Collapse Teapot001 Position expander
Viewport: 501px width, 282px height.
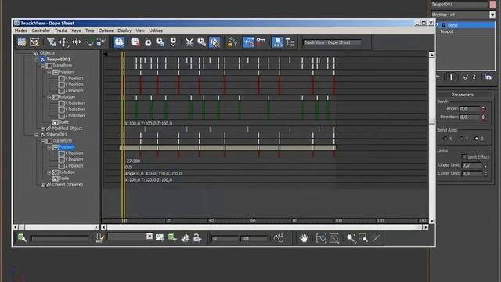pos(49,72)
